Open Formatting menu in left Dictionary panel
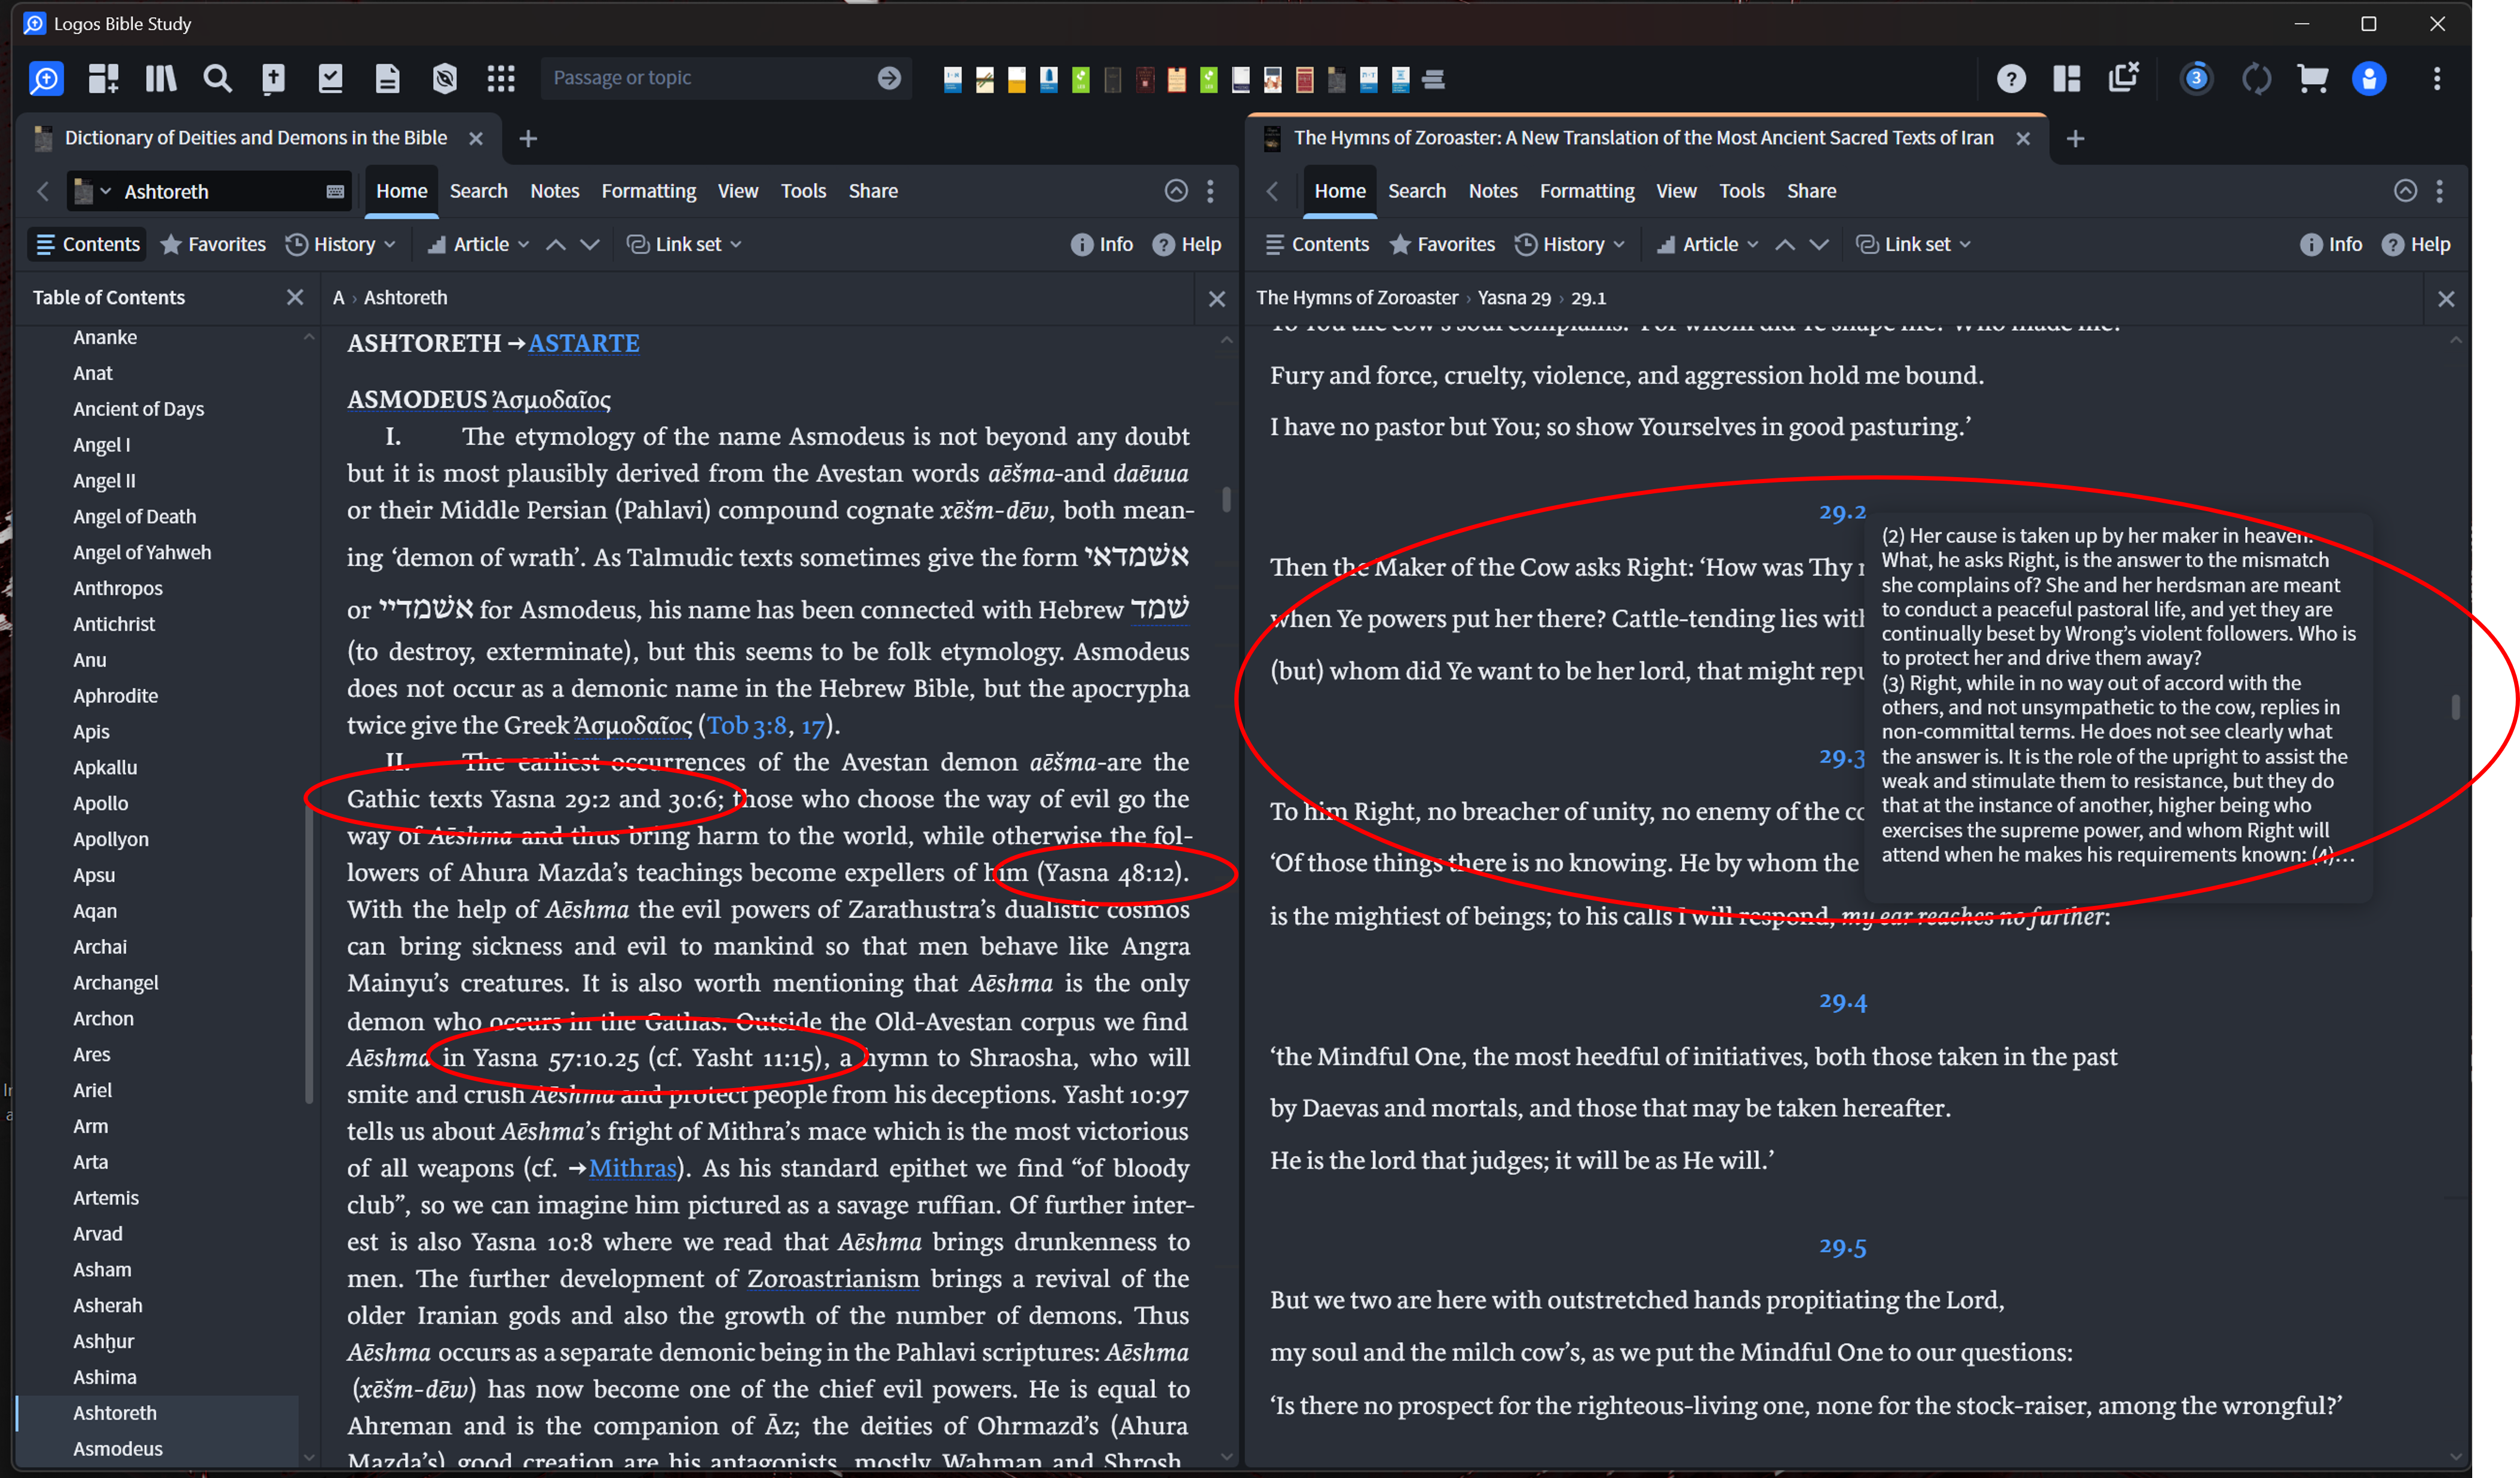This screenshot has height=1478, width=2520. coord(648,191)
